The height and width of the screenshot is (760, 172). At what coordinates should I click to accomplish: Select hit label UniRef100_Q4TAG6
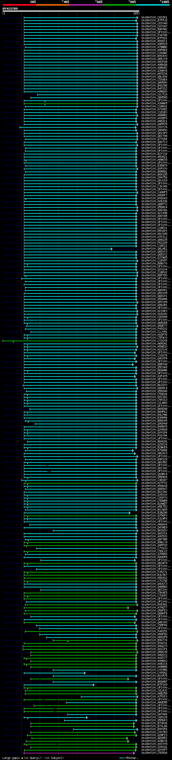coord(154,714)
